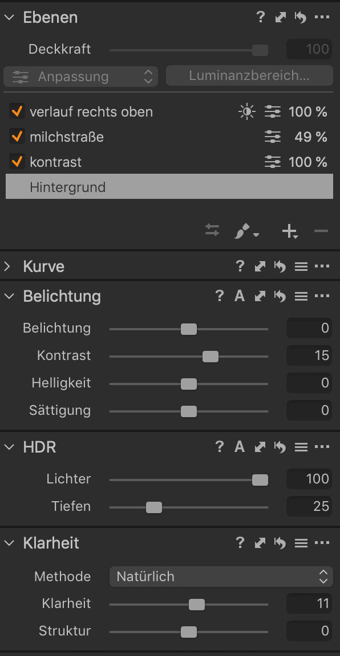The height and width of the screenshot is (656, 340).
Task: Open presets list icon in Klarheit panel
Action: [x=301, y=543]
